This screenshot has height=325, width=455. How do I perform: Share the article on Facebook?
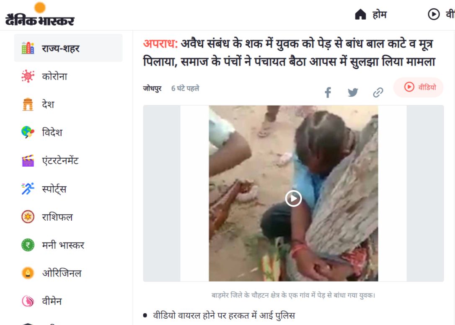[328, 93]
